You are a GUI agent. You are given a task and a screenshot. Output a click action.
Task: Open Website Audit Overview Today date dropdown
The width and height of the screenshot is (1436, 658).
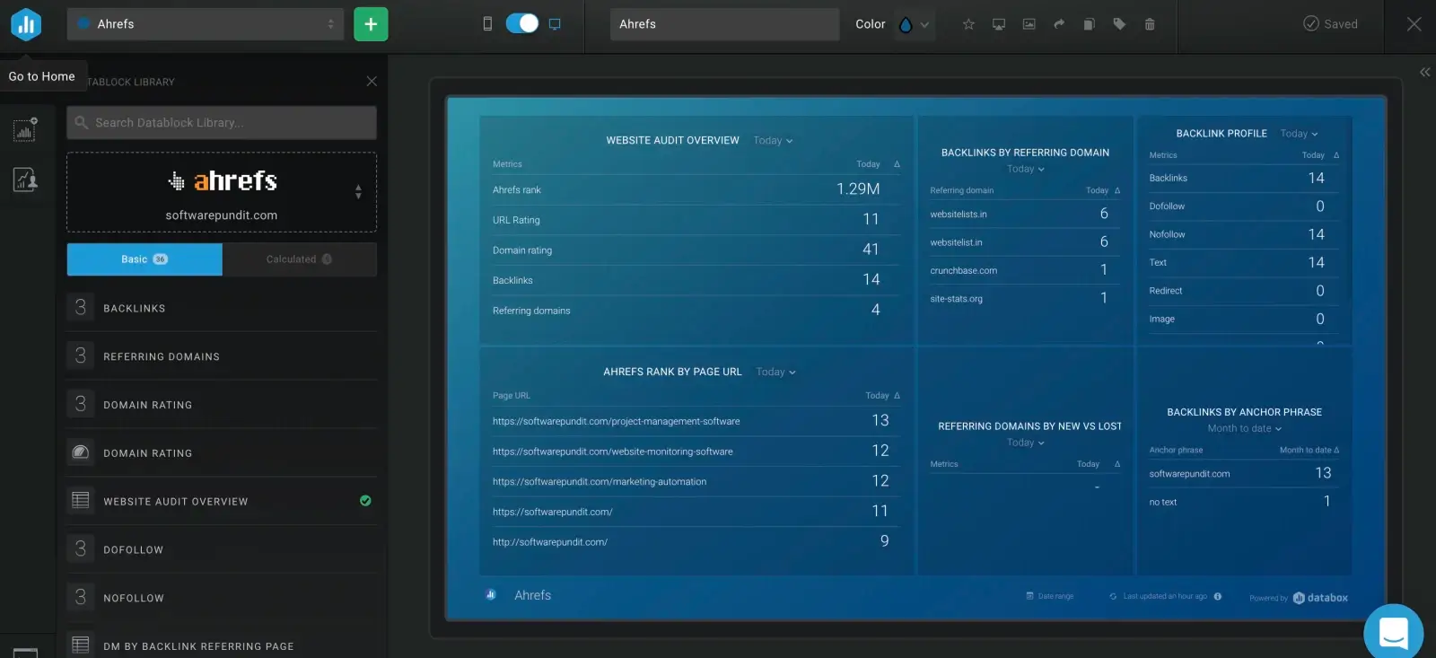click(773, 141)
